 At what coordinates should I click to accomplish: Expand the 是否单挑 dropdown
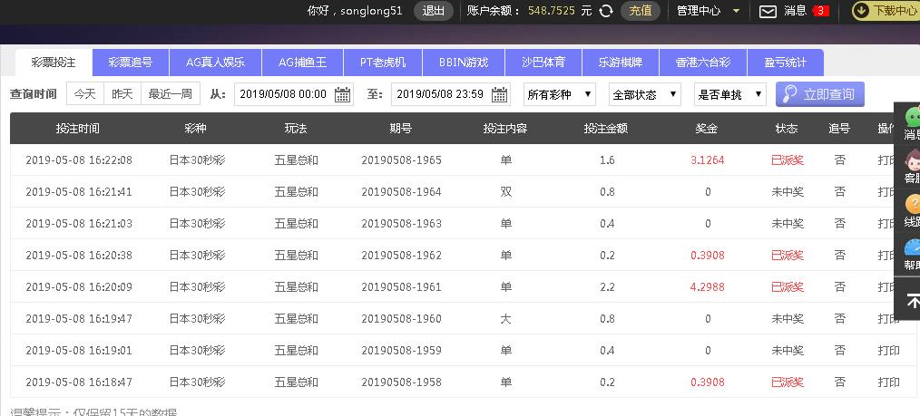(729, 94)
